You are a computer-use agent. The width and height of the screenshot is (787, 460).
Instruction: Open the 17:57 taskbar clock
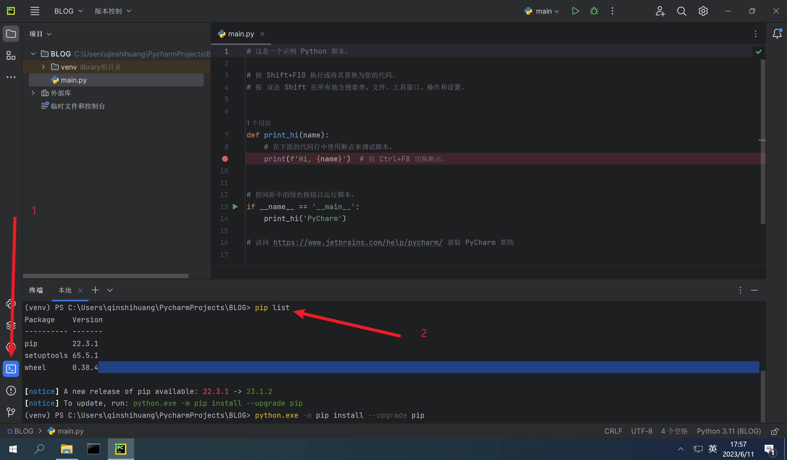click(x=738, y=449)
